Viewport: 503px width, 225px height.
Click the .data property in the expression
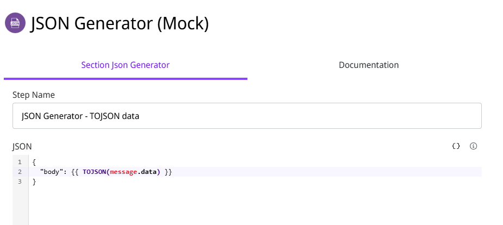click(146, 172)
